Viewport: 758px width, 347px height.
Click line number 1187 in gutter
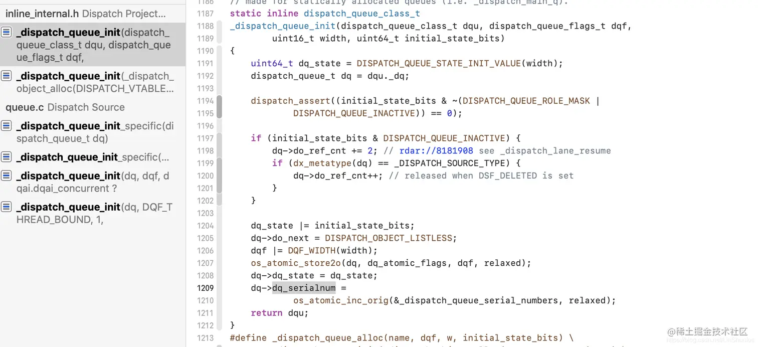click(205, 14)
